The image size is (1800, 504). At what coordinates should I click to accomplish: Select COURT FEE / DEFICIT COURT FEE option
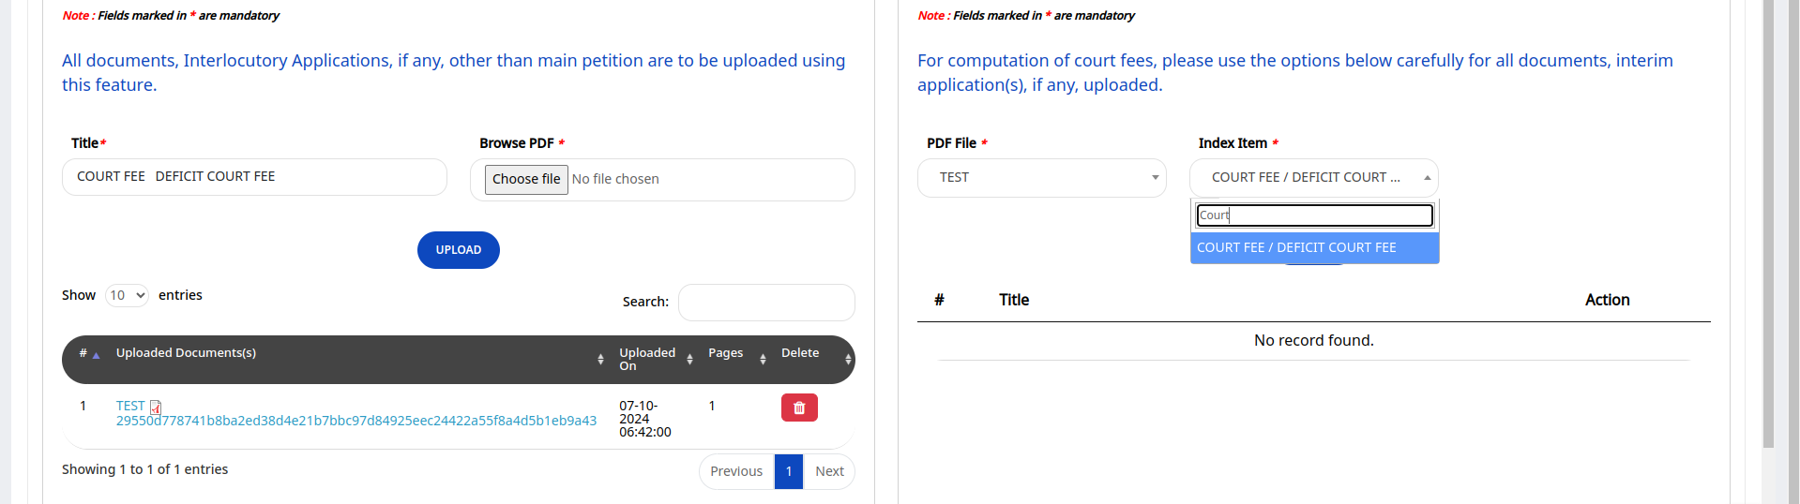coord(1313,247)
